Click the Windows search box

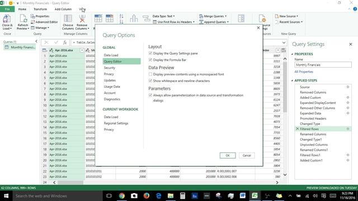[x=58, y=196]
